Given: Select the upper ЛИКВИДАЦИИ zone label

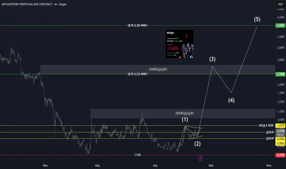Looking at the screenshot, I should [158, 69].
